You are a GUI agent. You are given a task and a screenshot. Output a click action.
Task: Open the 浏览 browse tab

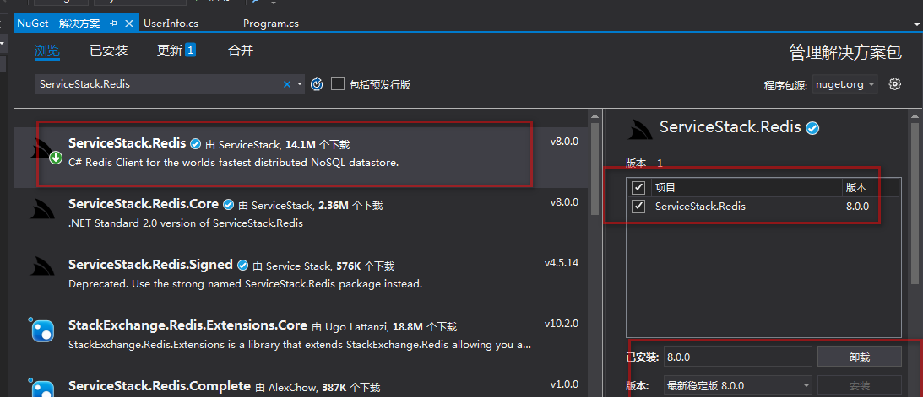[47, 51]
